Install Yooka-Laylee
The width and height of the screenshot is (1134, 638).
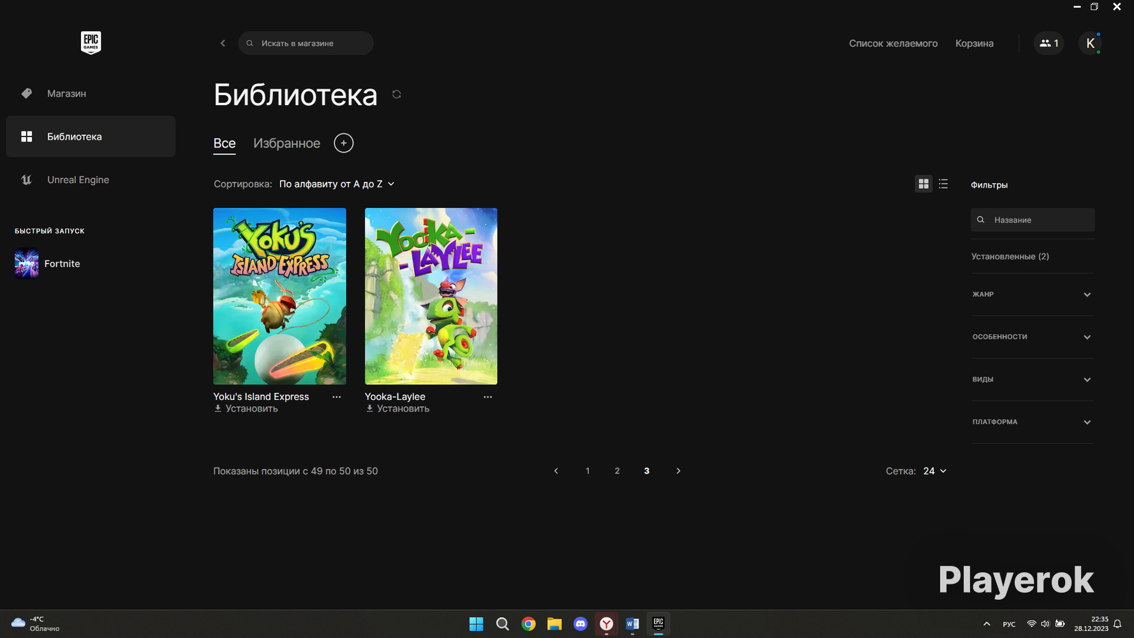[x=398, y=409]
